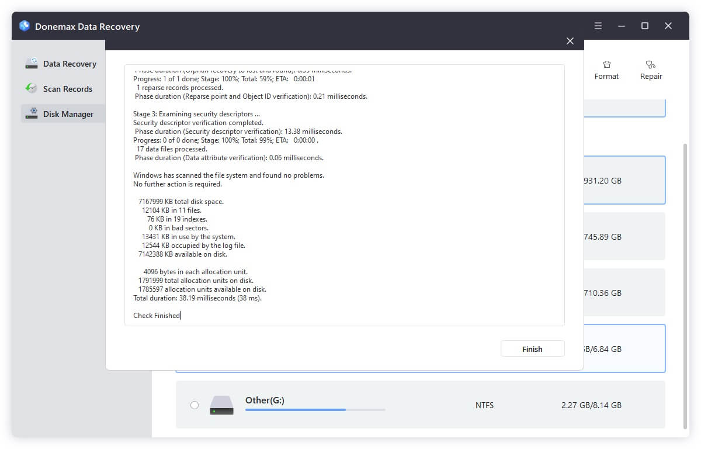
Task: Click the 710.36 GB drive size
Action: (603, 292)
